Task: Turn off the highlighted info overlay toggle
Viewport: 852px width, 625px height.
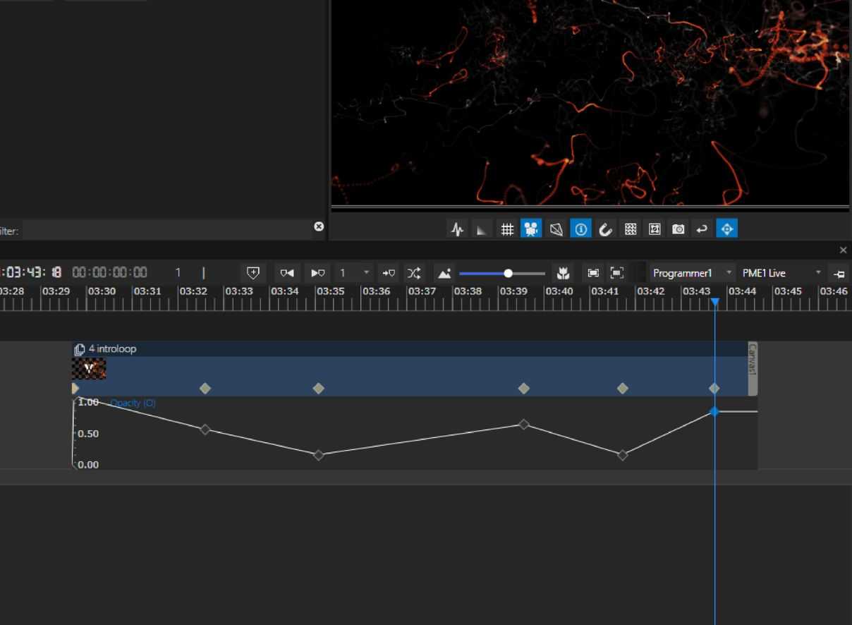Action: click(581, 229)
